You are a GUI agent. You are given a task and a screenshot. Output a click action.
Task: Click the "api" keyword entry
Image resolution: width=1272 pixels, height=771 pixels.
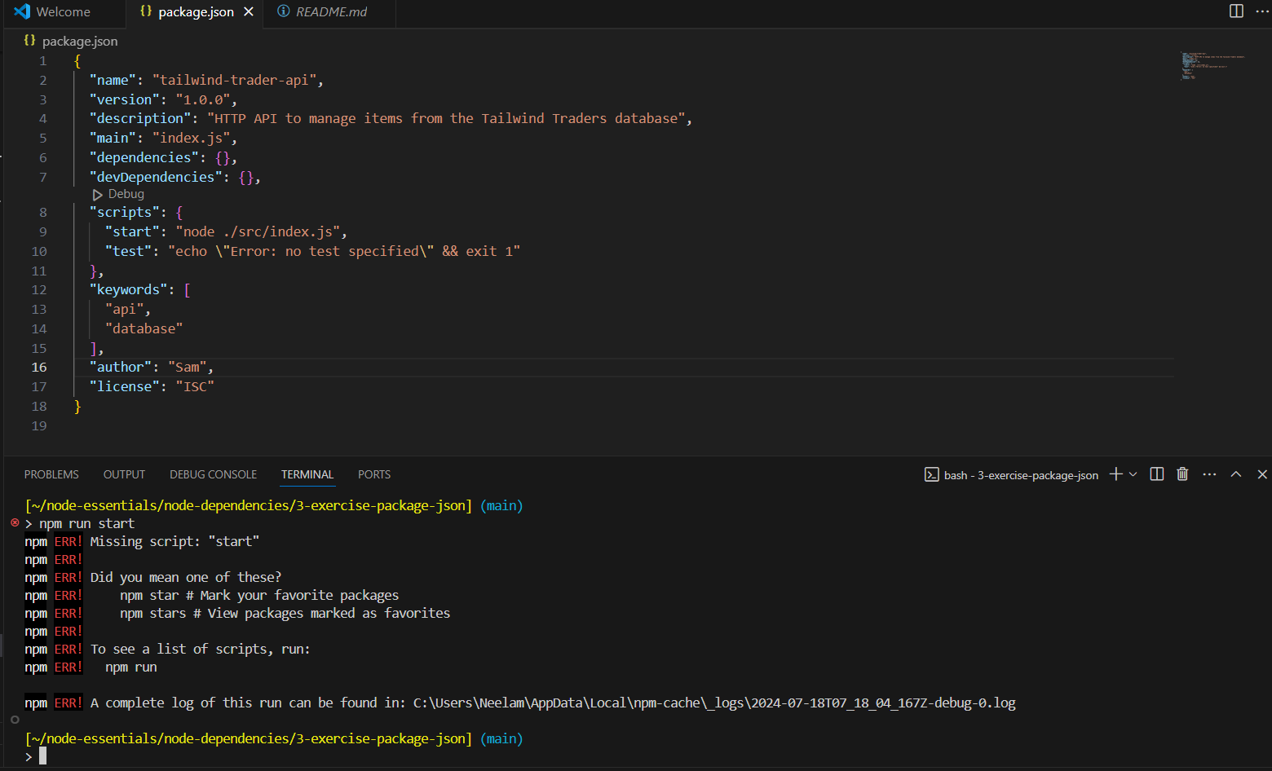tap(124, 310)
